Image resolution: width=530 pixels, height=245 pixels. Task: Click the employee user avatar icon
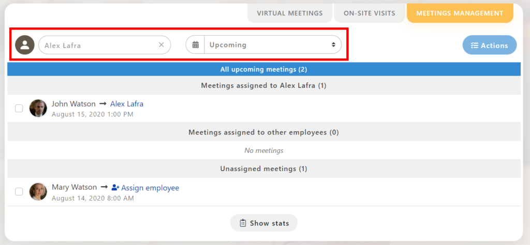coord(24,45)
